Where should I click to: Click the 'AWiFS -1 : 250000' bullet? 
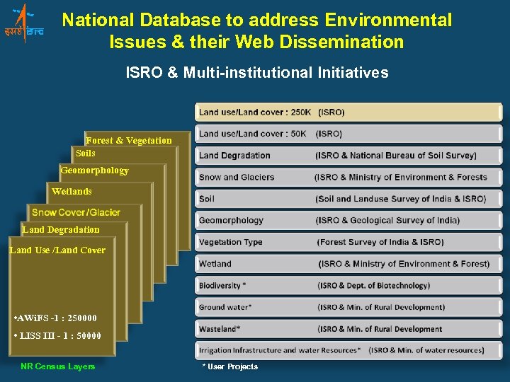pos(55,318)
